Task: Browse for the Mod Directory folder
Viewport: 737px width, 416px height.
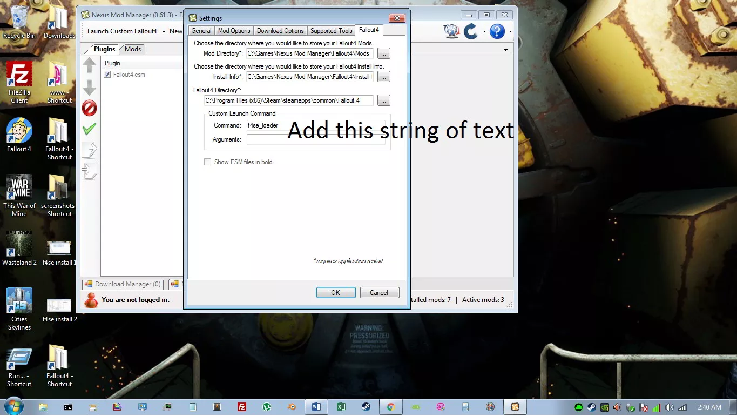Action: (x=383, y=53)
